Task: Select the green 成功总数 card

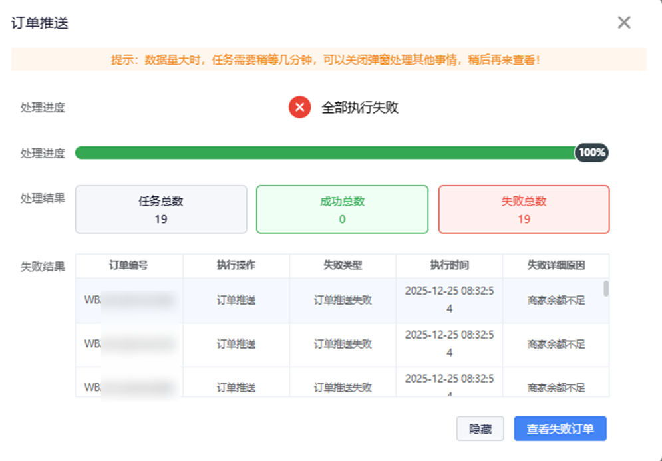Action: tap(342, 210)
